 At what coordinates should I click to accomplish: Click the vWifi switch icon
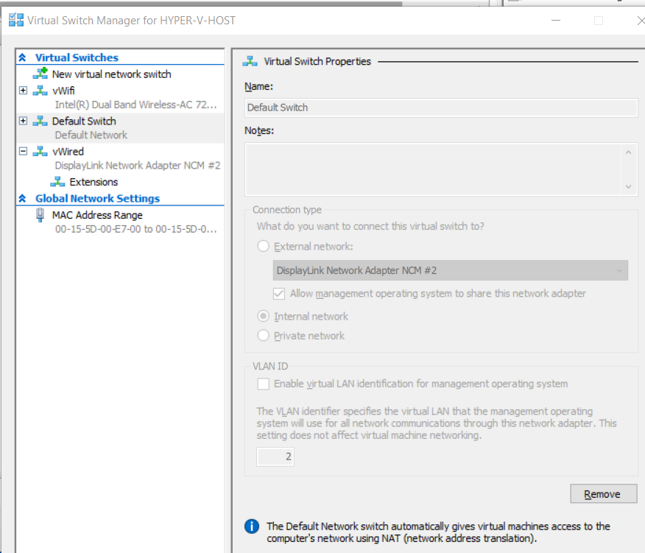point(40,91)
